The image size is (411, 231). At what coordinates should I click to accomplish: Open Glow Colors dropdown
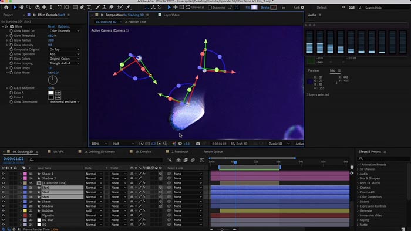coord(64,59)
